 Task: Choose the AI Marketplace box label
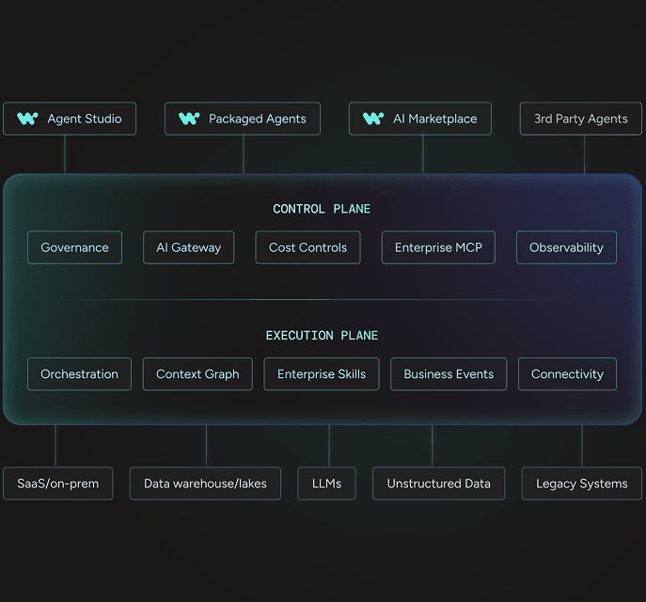click(435, 119)
